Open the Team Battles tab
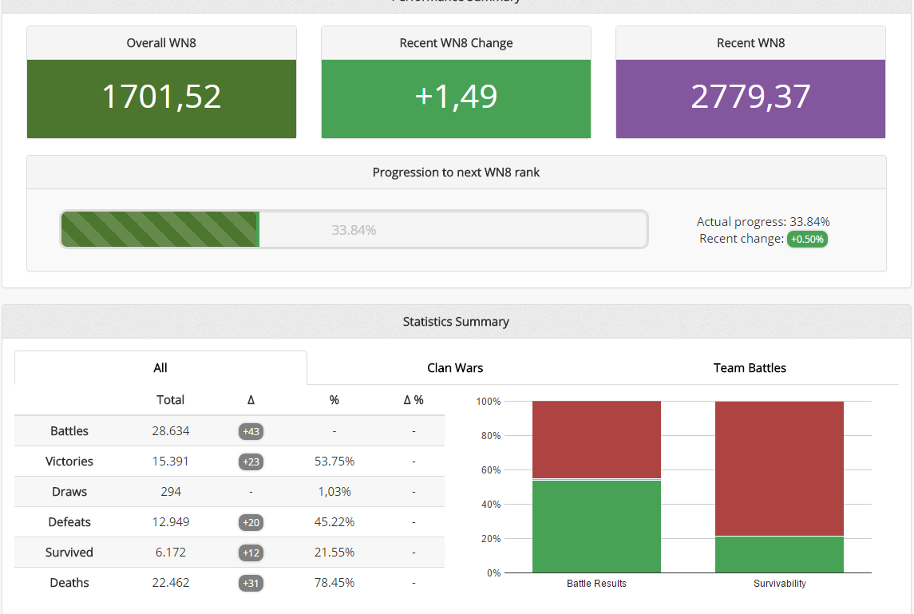Image resolution: width=914 pixels, height=614 pixels. [750, 368]
